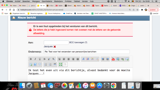The height and width of the screenshot is (90, 160).
Task: Open App Store from the Dock
Action: (x=99, y=85)
